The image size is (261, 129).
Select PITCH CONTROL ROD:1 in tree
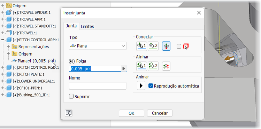(36, 67)
